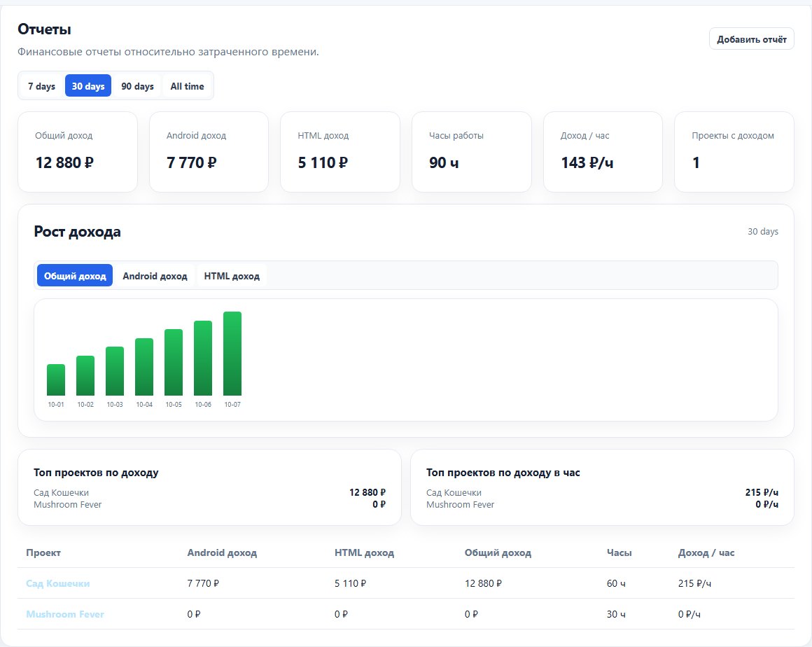Switch the chart to HTML доход tab
812x647 pixels.
pos(232,276)
